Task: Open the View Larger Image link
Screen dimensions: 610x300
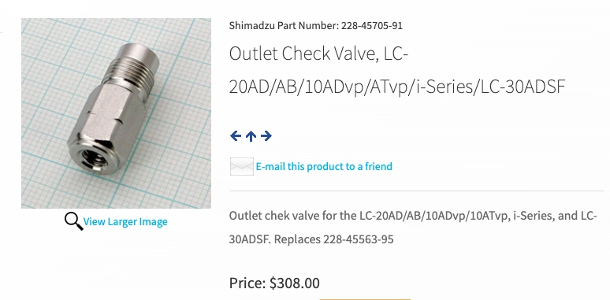Action: pos(125,221)
